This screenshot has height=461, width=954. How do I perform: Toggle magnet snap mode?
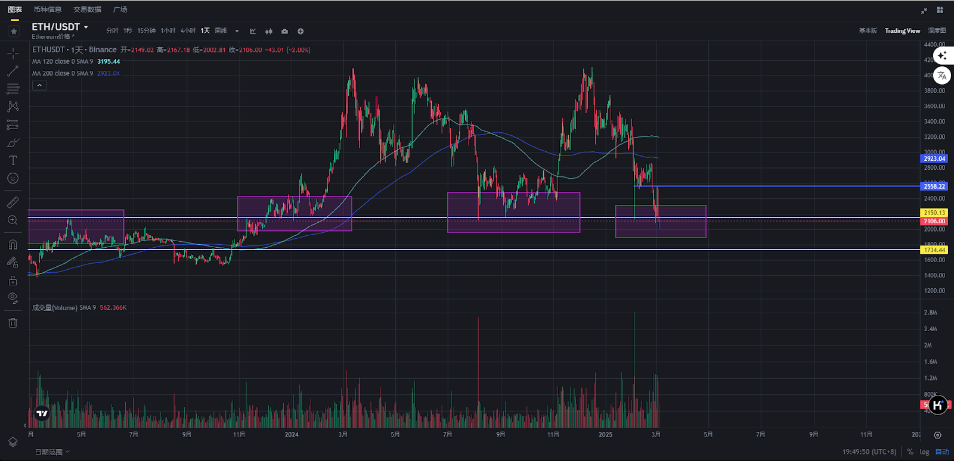point(13,244)
